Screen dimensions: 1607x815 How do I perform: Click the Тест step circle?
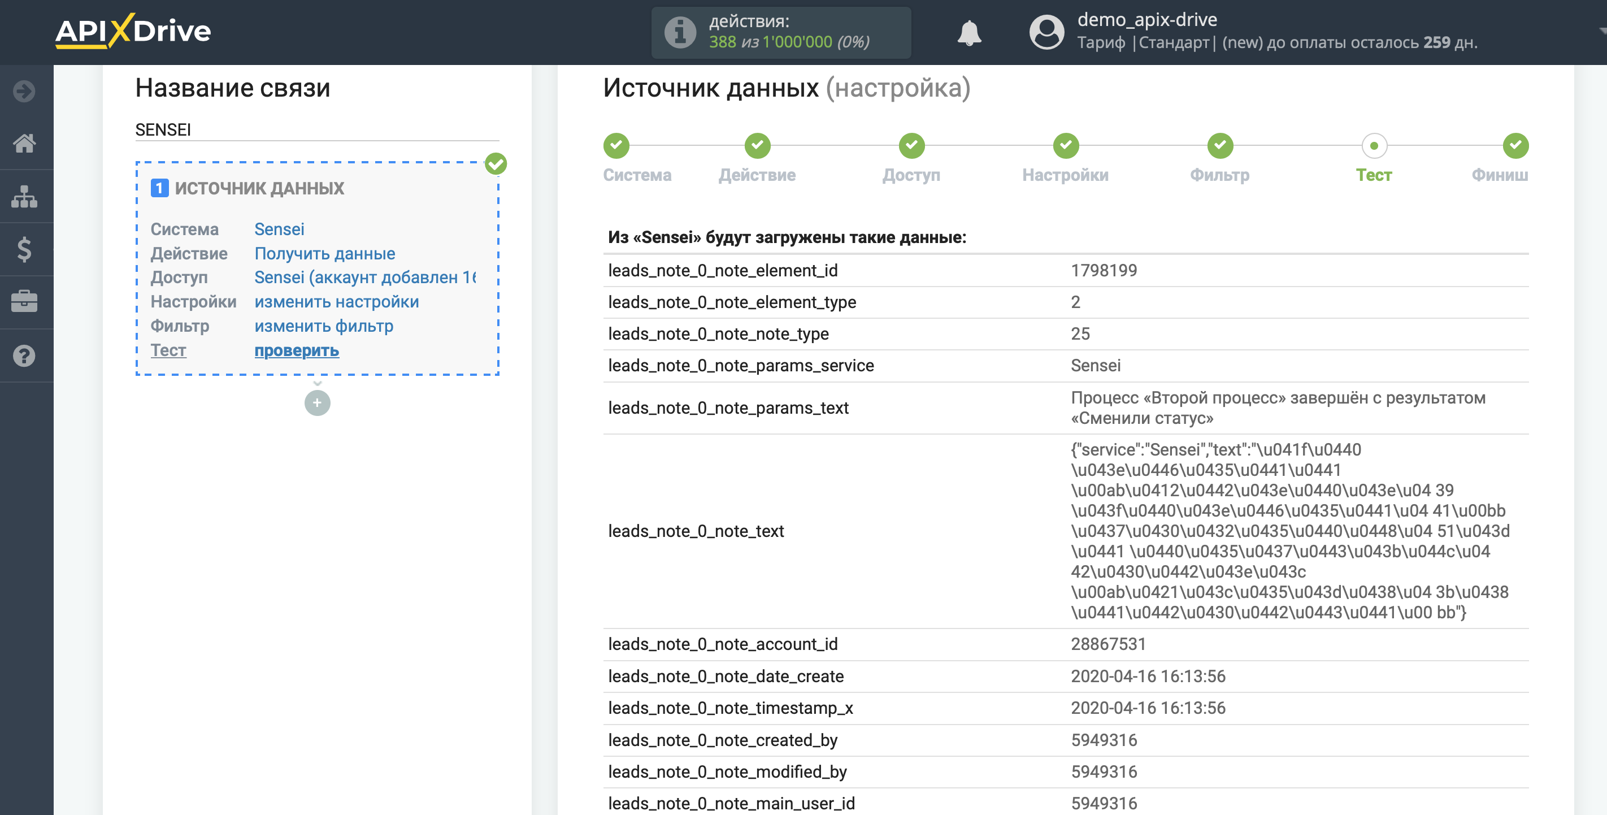click(1374, 145)
